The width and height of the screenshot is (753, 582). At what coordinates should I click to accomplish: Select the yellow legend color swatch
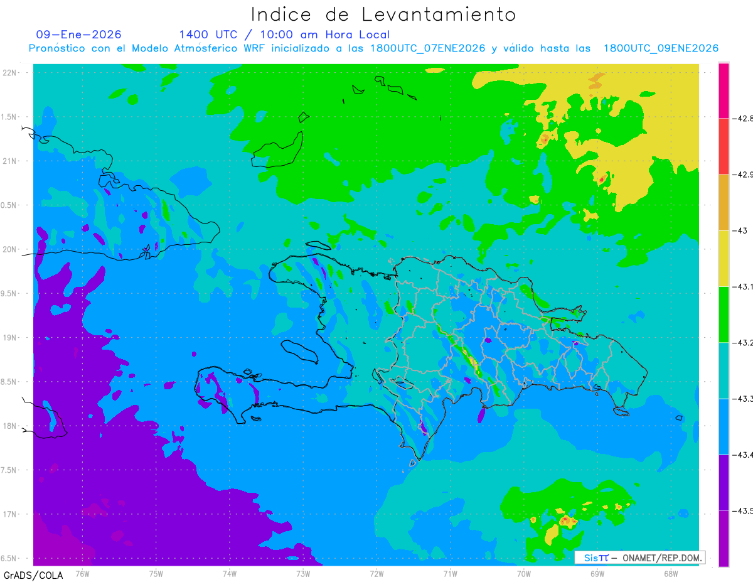[x=724, y=258]
